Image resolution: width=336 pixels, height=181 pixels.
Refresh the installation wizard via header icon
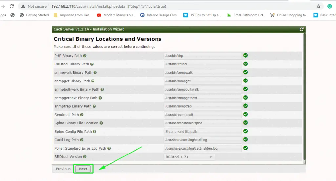point(301,29)
